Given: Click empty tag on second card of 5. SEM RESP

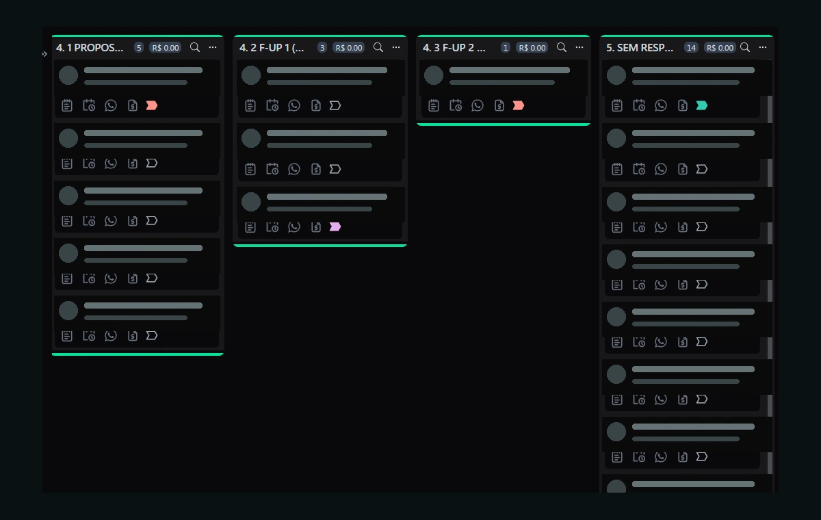Looking at the screenshot, I should 702,169.
